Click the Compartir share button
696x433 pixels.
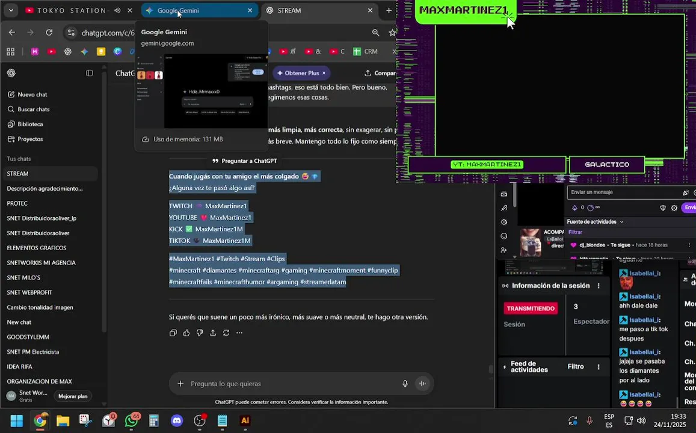(x=380, y=73)
